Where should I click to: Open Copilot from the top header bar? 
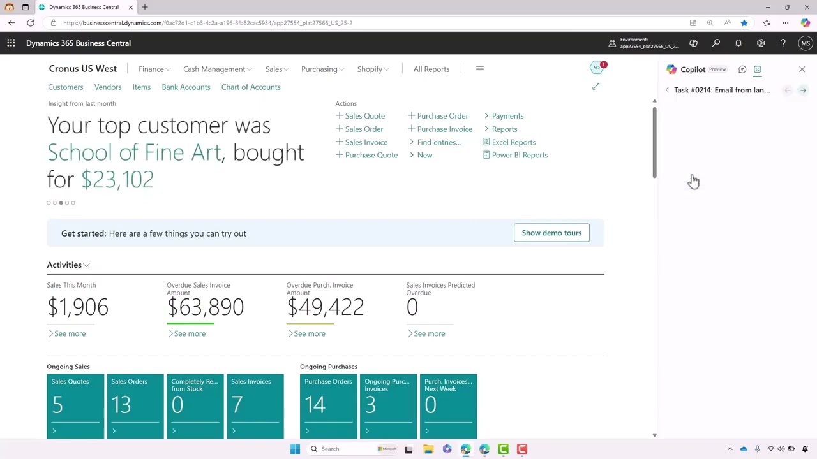[693, 43]
